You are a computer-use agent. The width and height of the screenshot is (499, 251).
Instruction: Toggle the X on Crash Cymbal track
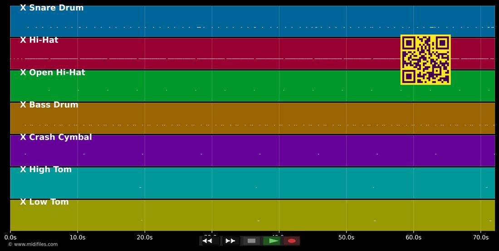pyautogui.click(x=23, y=137)
